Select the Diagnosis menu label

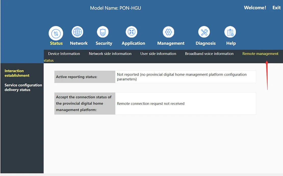click(x=205, y=44)
